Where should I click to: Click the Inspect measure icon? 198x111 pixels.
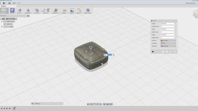point(65,10)
